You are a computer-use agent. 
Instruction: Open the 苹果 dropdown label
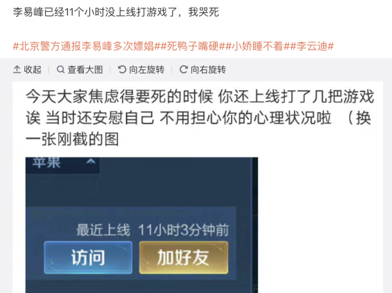tap(46, 162)
